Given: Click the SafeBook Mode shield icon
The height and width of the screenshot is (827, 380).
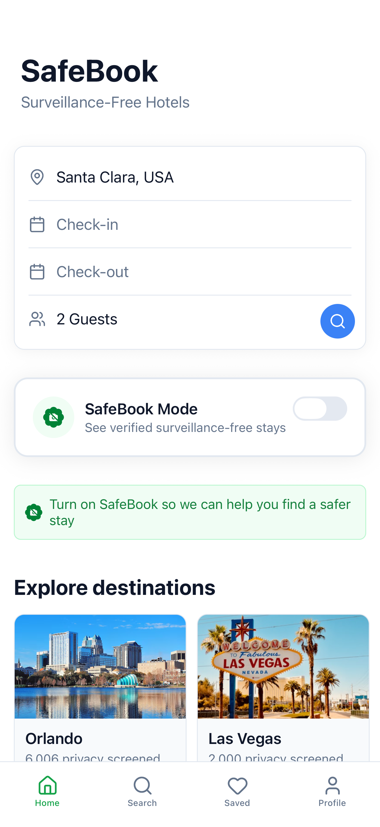Looking at the screenshot, I should tap(54, 417).
